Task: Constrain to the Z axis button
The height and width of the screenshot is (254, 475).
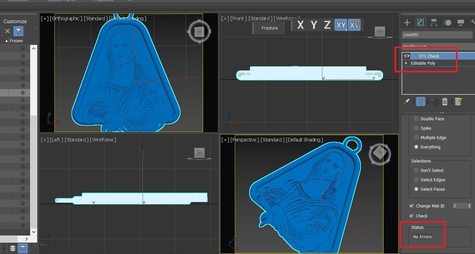Action: 327,25
